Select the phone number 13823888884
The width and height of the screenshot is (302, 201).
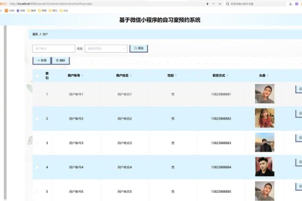[x=221, y=167]
